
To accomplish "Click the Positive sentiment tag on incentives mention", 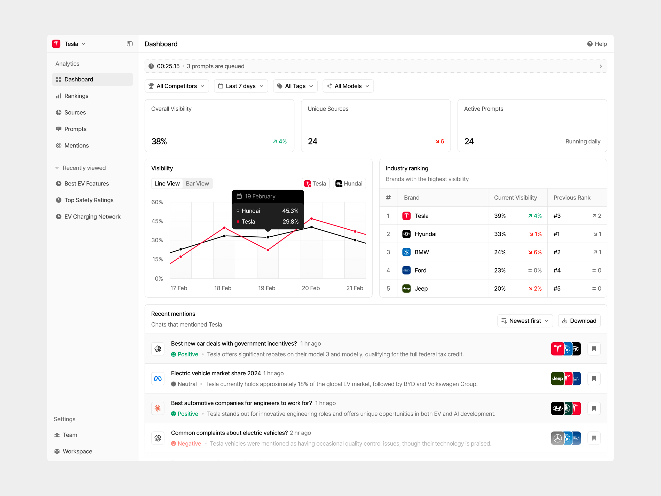I will 185,354.
